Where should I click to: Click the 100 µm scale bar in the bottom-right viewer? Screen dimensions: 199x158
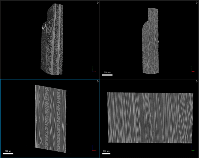107,154
